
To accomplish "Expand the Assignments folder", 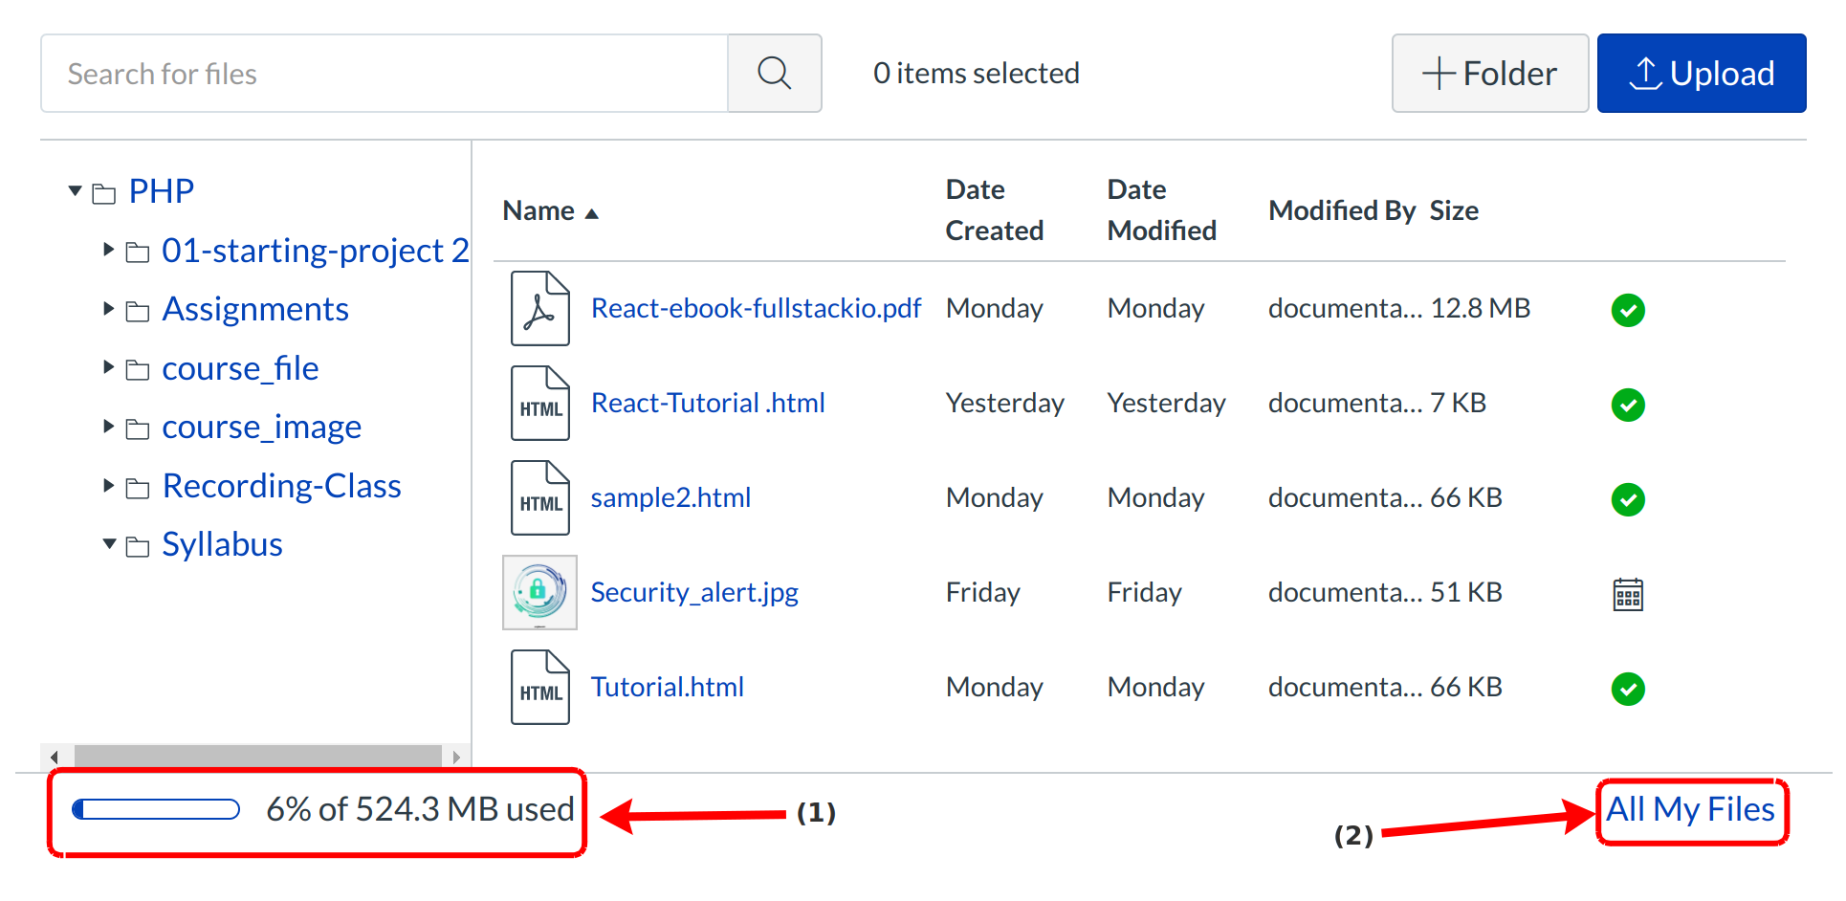I will [108, 309].
